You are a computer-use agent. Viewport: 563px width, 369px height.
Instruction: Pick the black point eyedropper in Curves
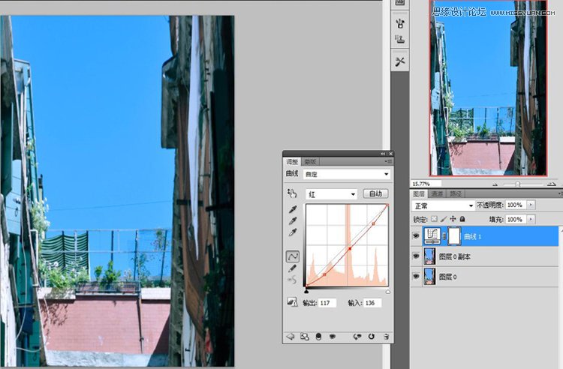coord(292,208)
